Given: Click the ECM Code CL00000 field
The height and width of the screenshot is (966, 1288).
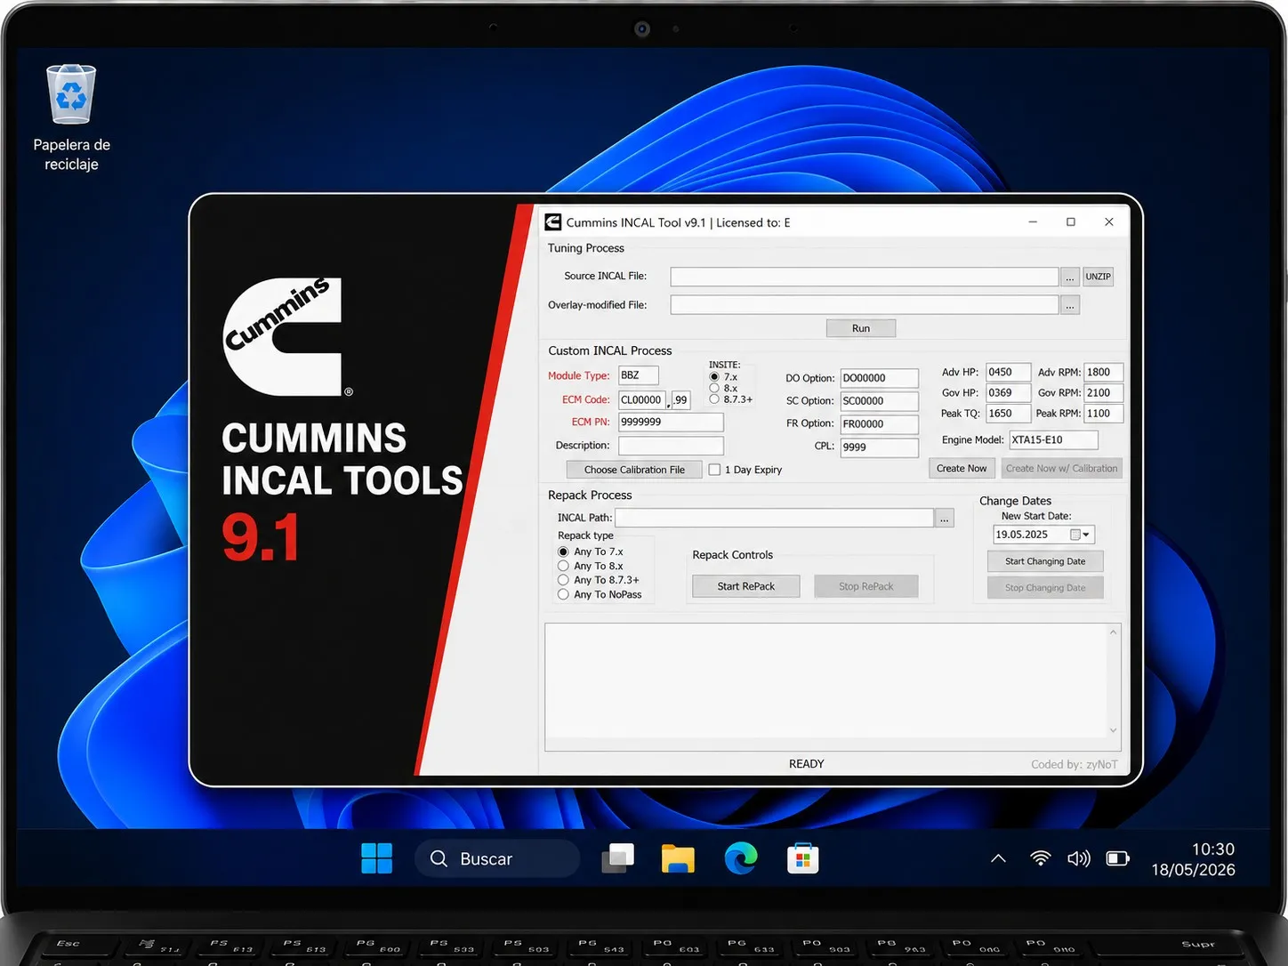Looking at the screenshot, I should pyautogui.click(x=642, y=399).
